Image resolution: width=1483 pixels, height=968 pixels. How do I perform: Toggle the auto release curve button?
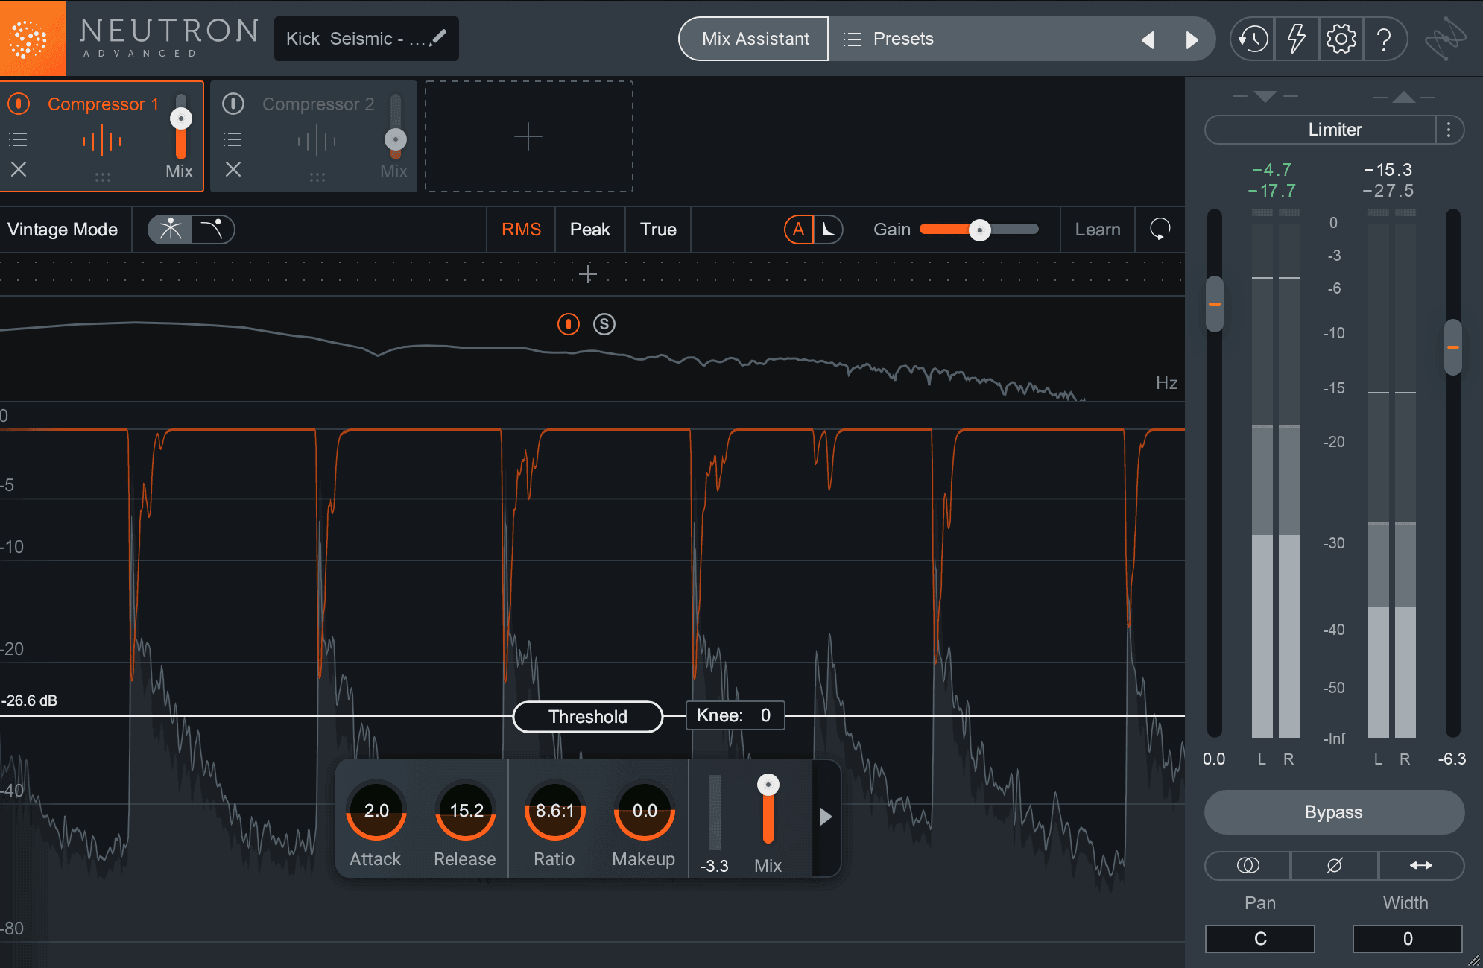click(x=828, y=229)
